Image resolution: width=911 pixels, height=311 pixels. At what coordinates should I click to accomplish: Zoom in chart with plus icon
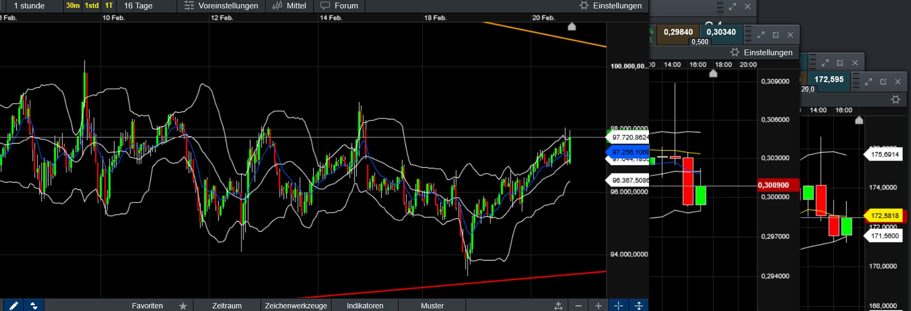[x=598, y=306]
